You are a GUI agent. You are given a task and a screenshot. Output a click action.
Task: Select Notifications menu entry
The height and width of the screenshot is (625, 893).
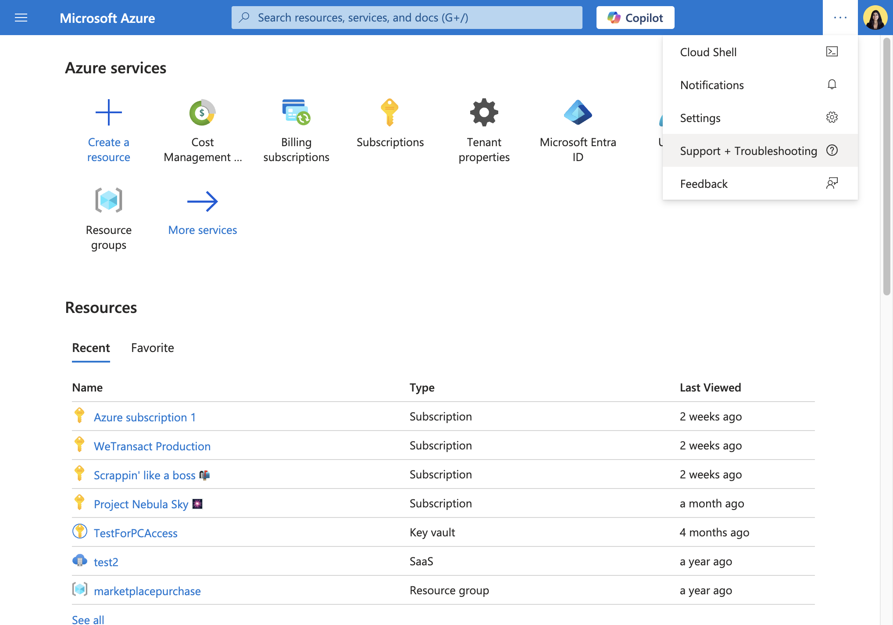click(x=760, y=85)
